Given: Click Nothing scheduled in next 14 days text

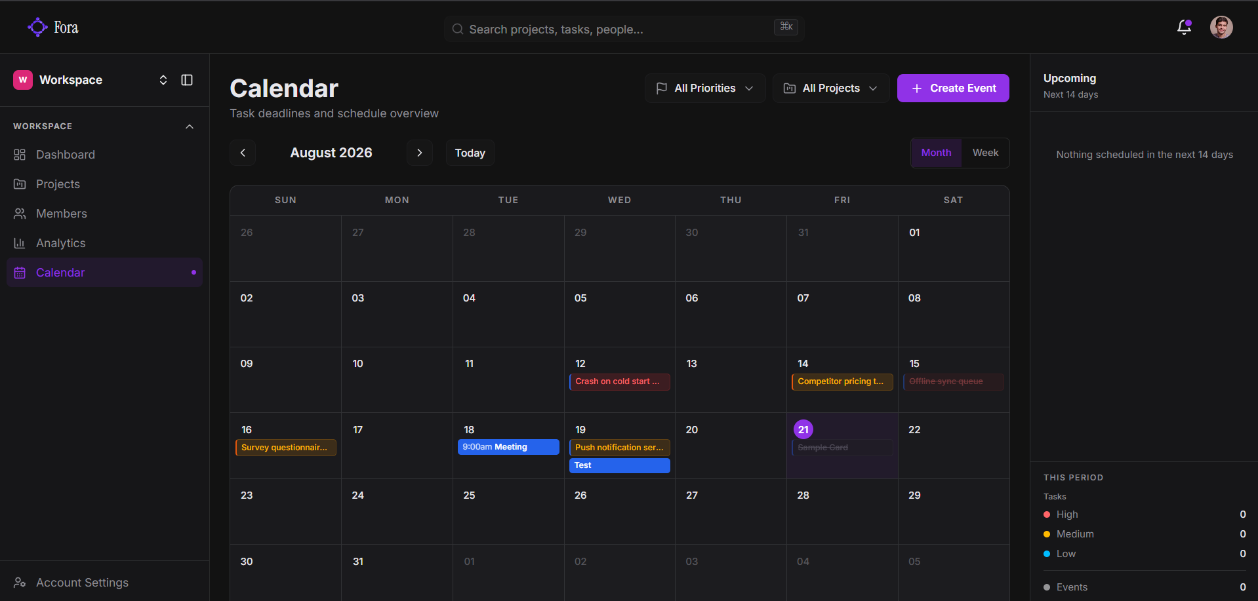Looking at the screenshot, I should tap(1145, 155).
